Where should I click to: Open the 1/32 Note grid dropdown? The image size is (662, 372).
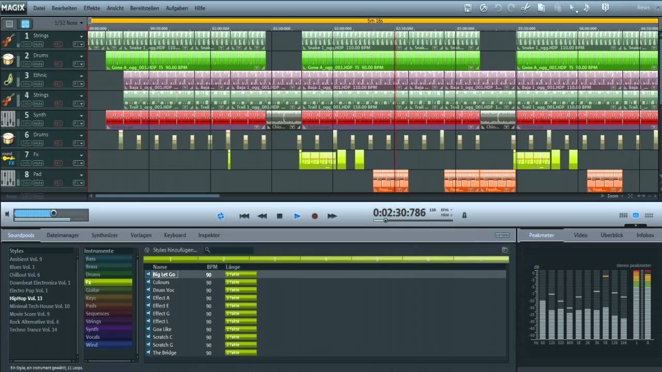(68, 23)
